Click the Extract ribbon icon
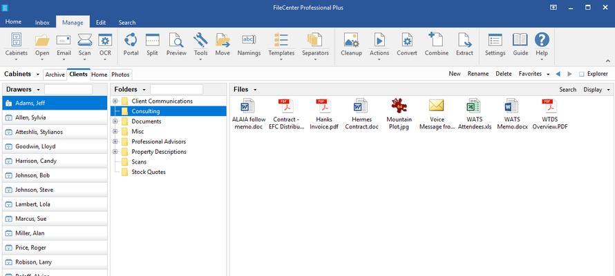 pyautogui.click(x=464, y=40)
